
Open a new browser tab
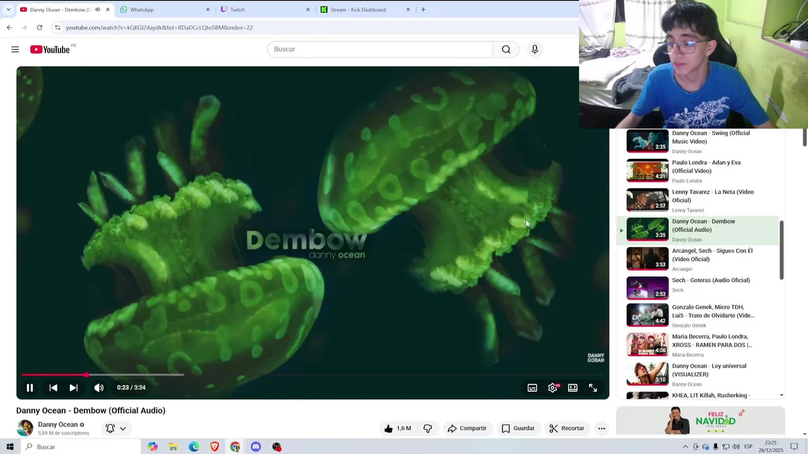[x=423, y=9]
